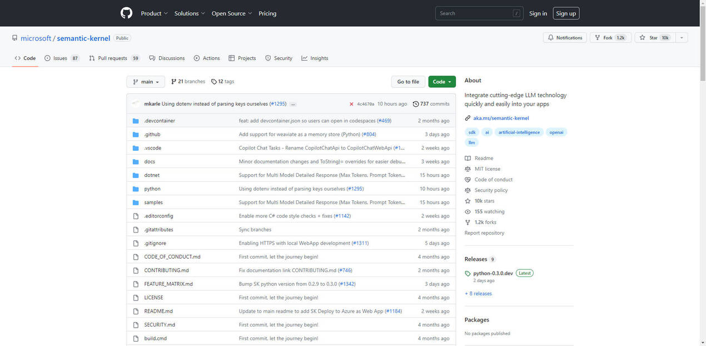Image resolution: width=706 pixels, height=346 pixels.
Task: Switch to the Pull requests tab
Action: coord(115,58)
